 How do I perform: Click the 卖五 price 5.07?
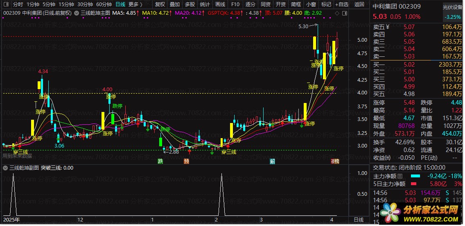409,27
